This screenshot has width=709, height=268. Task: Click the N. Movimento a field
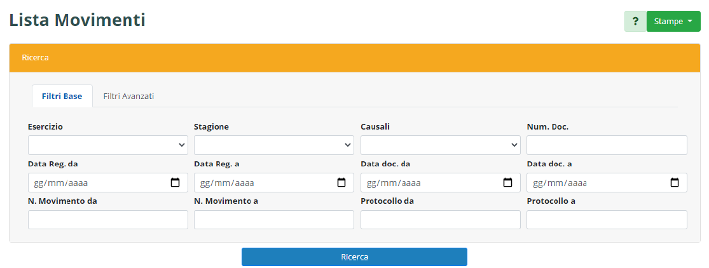click(274, 220)
